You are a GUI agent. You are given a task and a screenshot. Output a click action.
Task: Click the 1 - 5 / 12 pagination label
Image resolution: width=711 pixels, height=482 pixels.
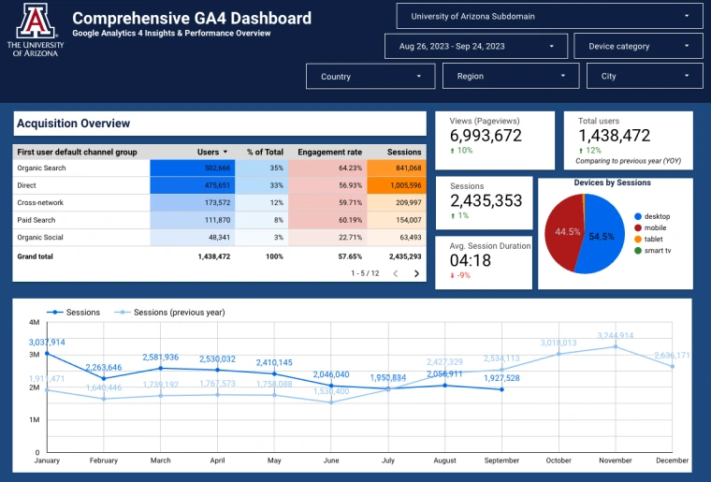(365, 273)
